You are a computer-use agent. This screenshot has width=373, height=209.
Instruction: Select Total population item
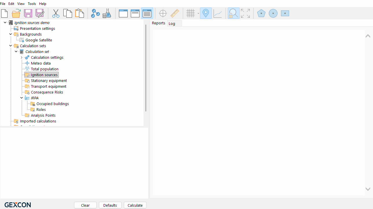tap(45, 69)
